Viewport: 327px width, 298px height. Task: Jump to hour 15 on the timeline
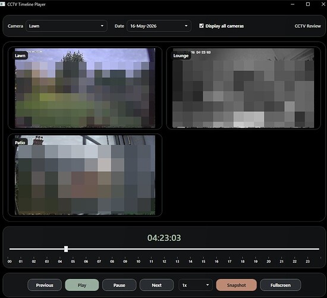pos(203,261)
